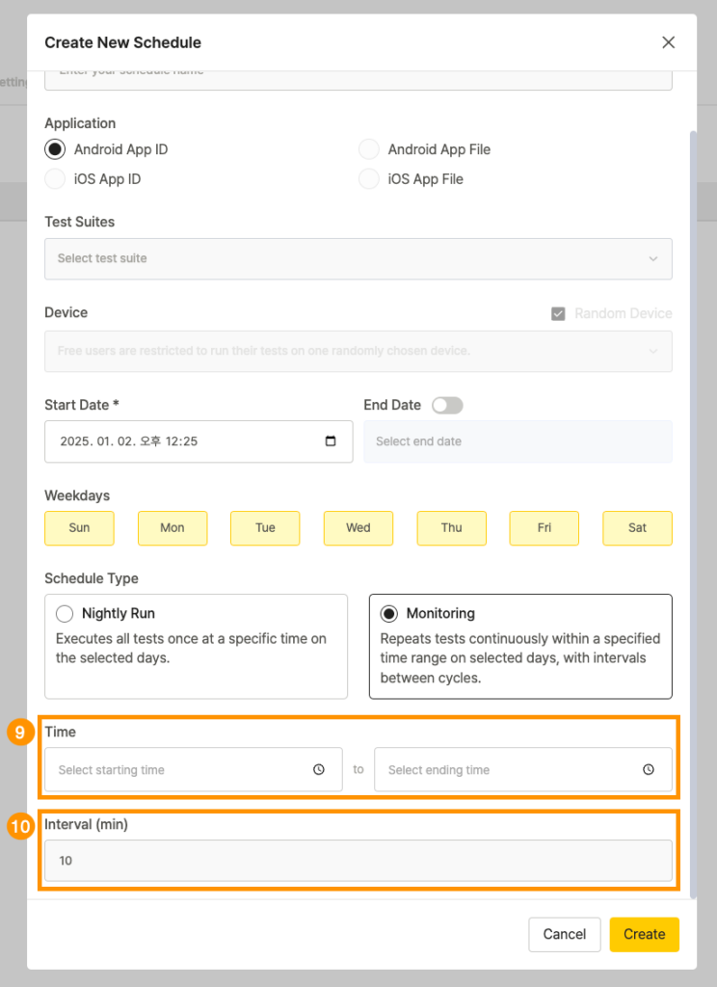The height and width of the screenshot is (987, 717).
Task: Toggle the Tue weekday button
Action: tap(265, 527)
